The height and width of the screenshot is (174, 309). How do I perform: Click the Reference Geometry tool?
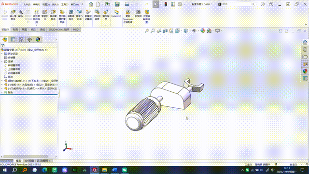tap(79, 15)
